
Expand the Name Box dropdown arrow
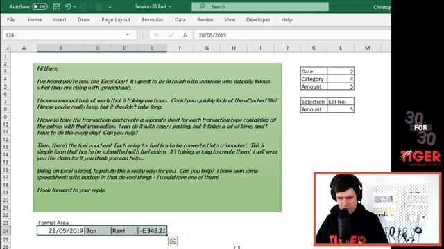coord(128,35)
